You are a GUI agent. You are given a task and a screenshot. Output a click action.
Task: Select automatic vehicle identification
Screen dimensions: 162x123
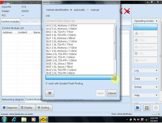pyautogui.click(x=71, y=10)
